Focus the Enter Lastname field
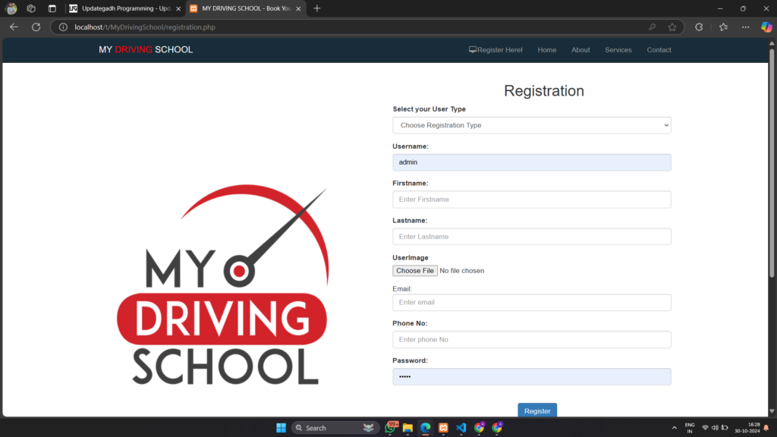This screenshot has width=777, height=437. [532, 237]
